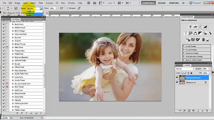Screen dimensions: 214x120
Task: Open the layer Opacity slider dropdown
Action: [x=209, y=69]
